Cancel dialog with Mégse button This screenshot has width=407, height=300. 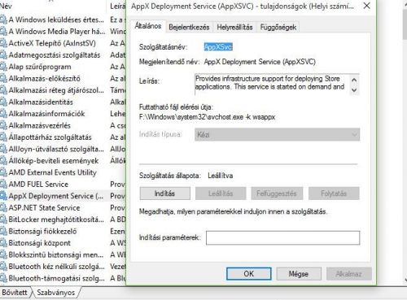coord(299,274)
